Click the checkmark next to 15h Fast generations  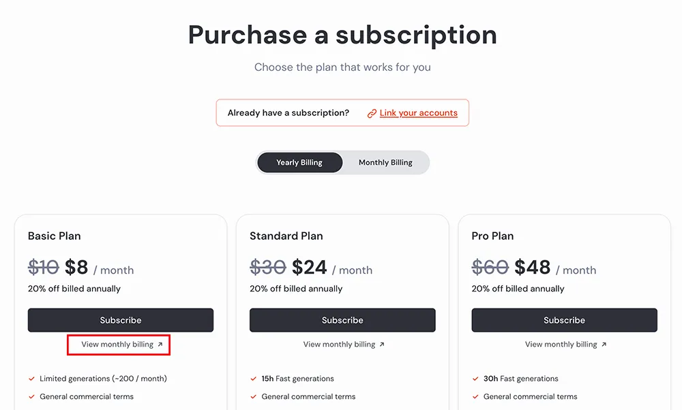click(x=254, y=379)
